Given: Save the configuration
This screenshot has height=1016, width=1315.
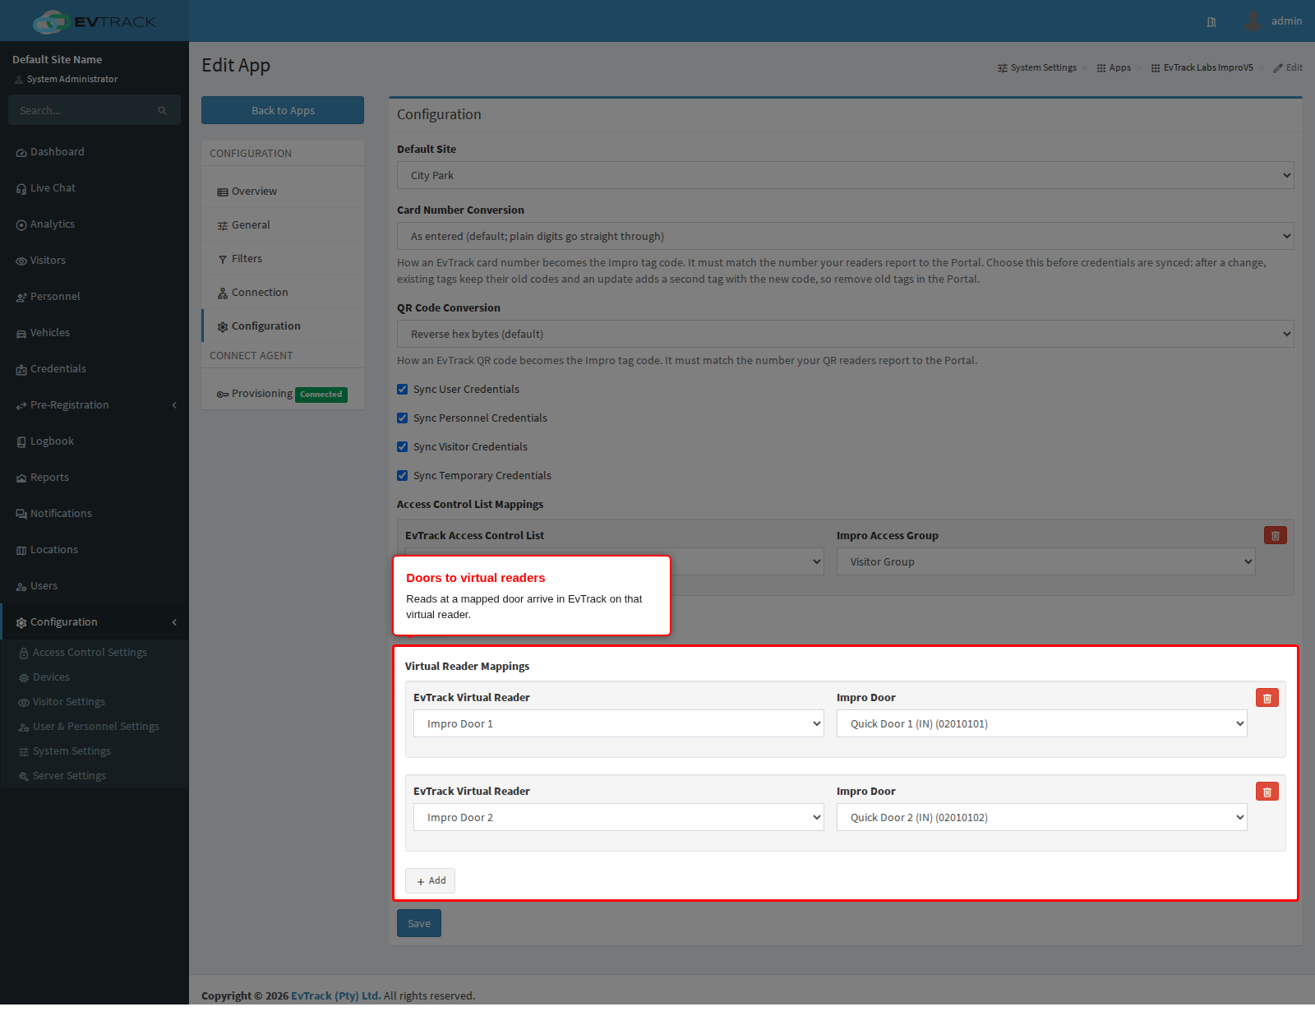Looking at the screenshot, I should click(x=419, y=924).
